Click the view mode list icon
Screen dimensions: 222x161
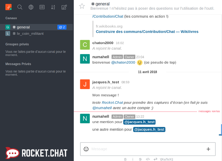(42, 7)
